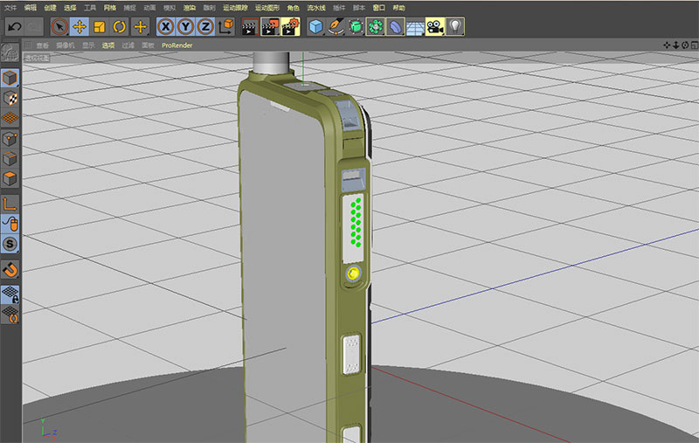Open the spline Pen flyout
The height and width of the screenshot is (443, 699).
click(336, 27)
